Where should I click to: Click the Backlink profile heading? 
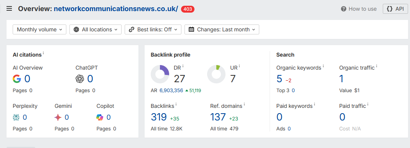(x=171, y=55)
